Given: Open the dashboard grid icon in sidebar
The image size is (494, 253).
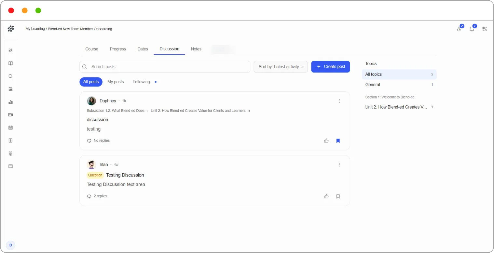Looking at the screenshot, I should [x=10, y=50].
